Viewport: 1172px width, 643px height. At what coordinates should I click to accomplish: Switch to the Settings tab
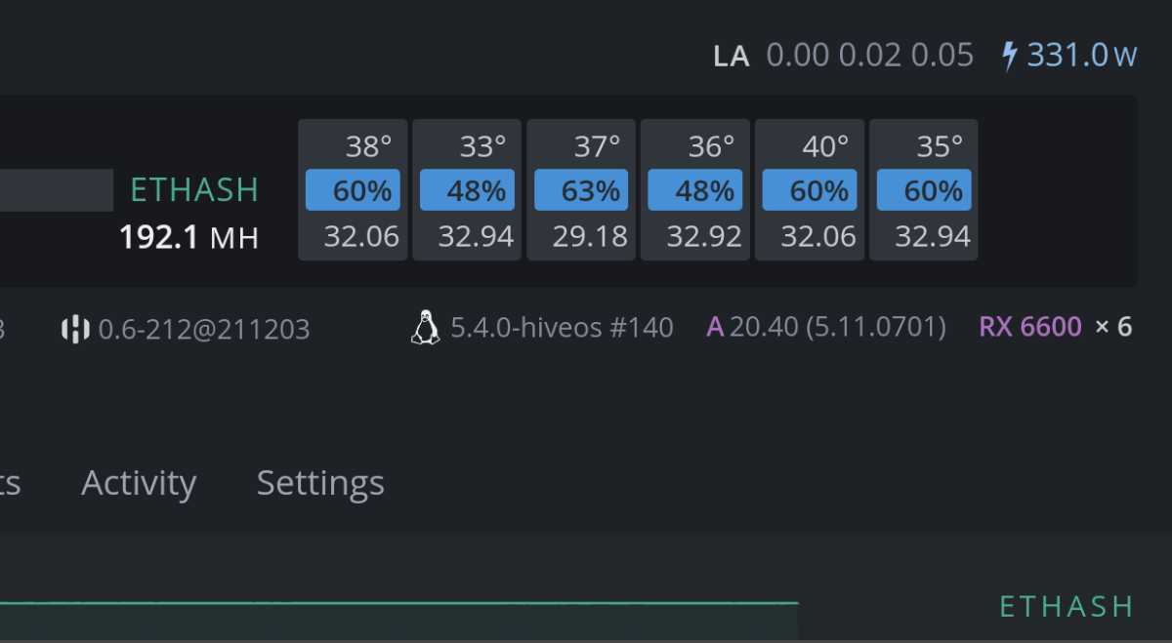[320, 483]
